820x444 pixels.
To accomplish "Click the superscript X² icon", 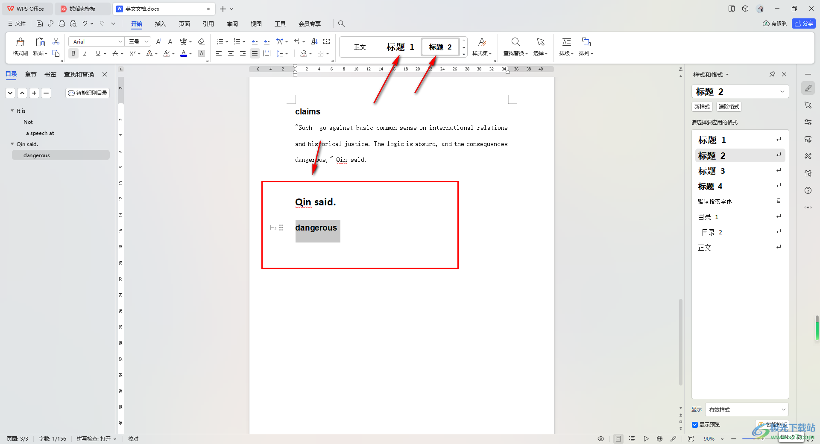I will (132, 53).
